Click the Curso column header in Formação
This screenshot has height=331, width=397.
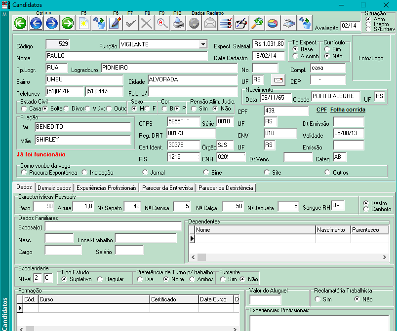94,299
